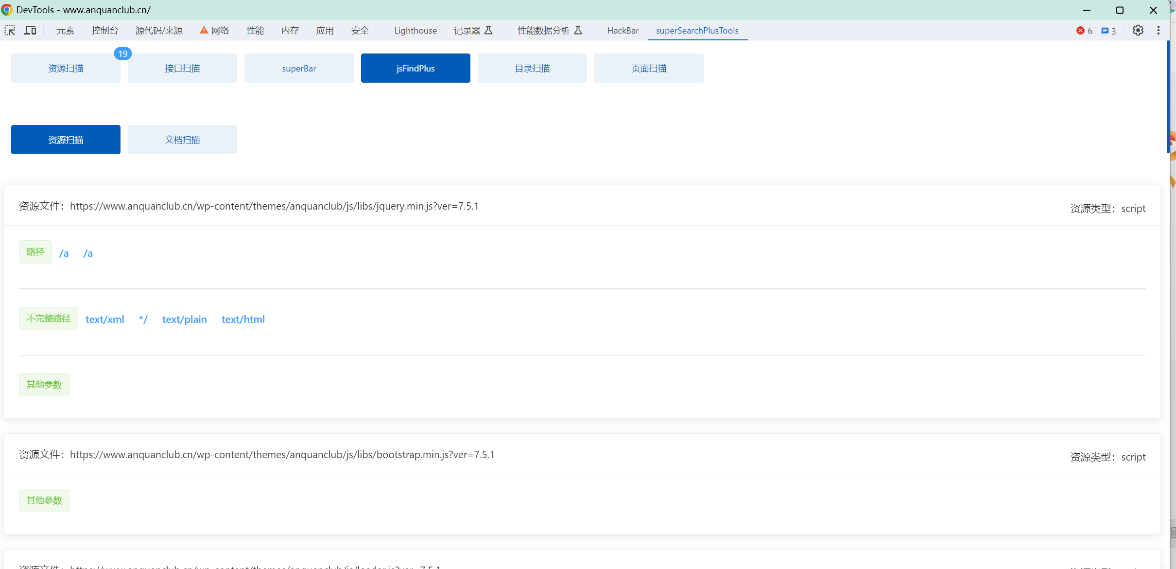The height and width of the screenshot is (569, 1176).
Task: Select the superBar button
Action: click(x=299, y=68)
